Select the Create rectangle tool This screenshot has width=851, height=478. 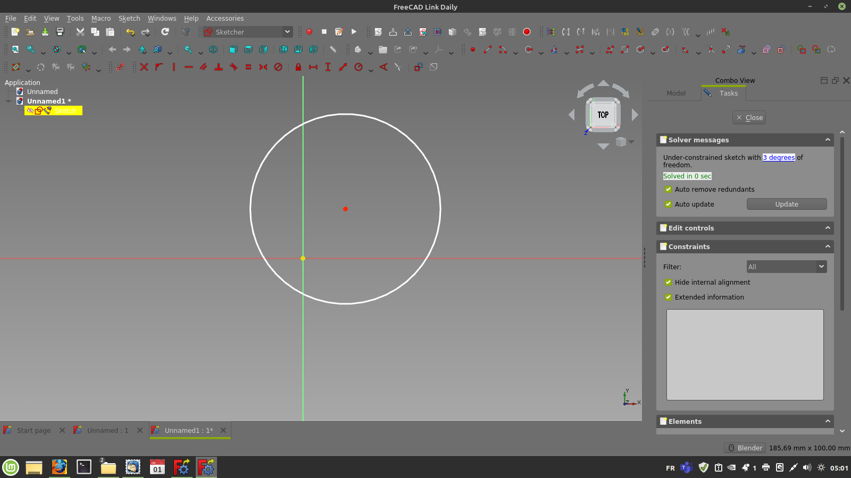click(x=624, y=50)
